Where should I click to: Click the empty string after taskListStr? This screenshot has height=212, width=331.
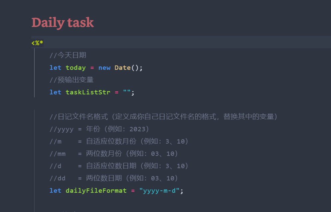(x=127, y=92)
